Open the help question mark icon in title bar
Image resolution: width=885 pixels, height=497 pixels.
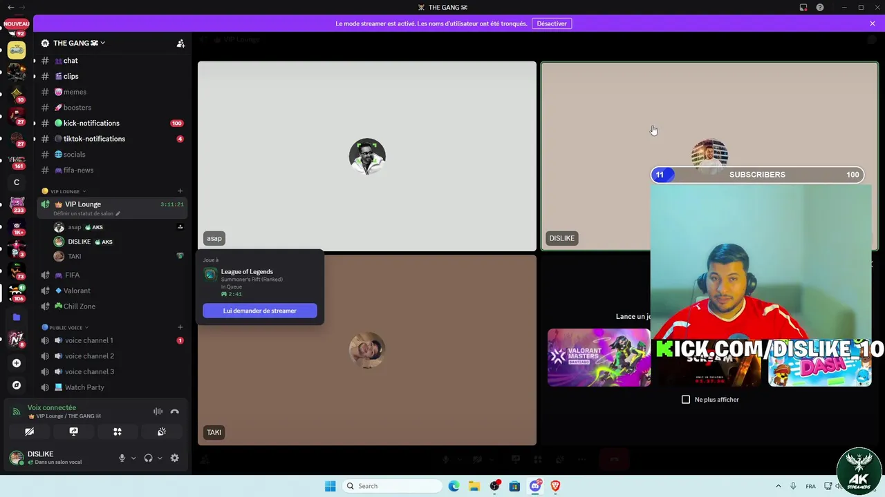pyautogui.click(x=820, y=8)
